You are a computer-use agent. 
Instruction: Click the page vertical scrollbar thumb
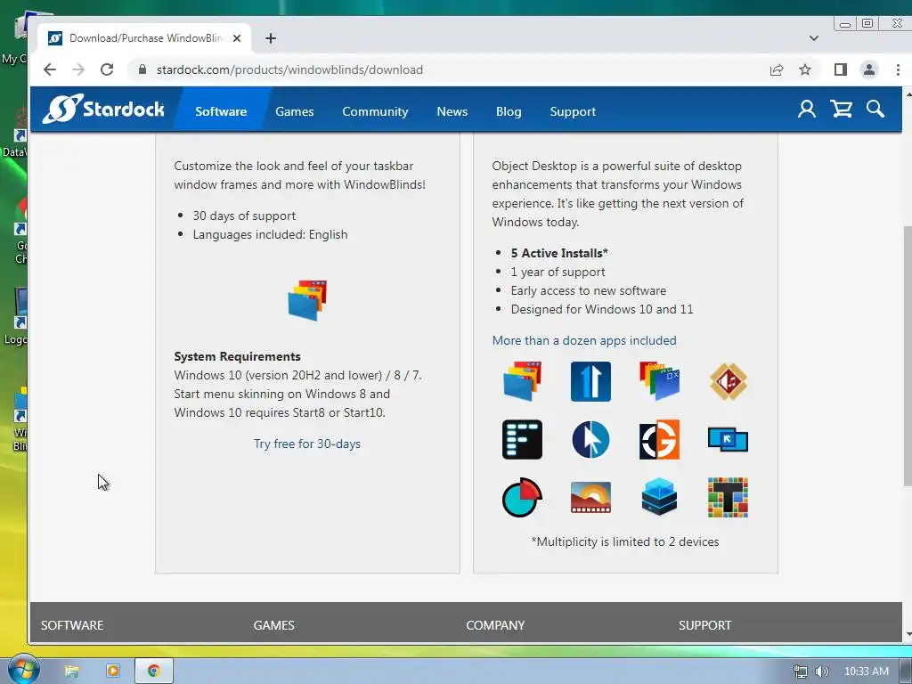(907, 354)
